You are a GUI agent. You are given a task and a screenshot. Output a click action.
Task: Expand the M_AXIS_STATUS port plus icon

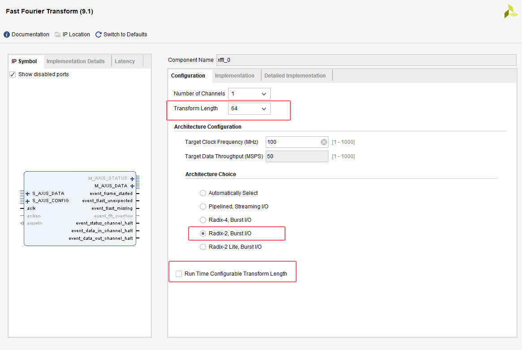click(x=132, y=179)
